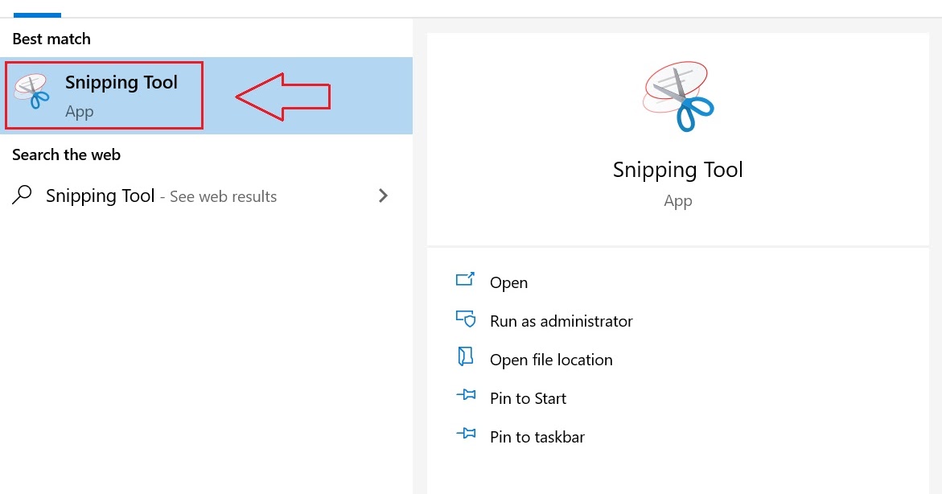
Task: Click the Pin to taskbar pin icon
Action: tap(465, 435)
